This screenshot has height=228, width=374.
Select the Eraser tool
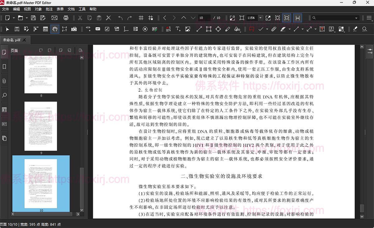point(355,29)
